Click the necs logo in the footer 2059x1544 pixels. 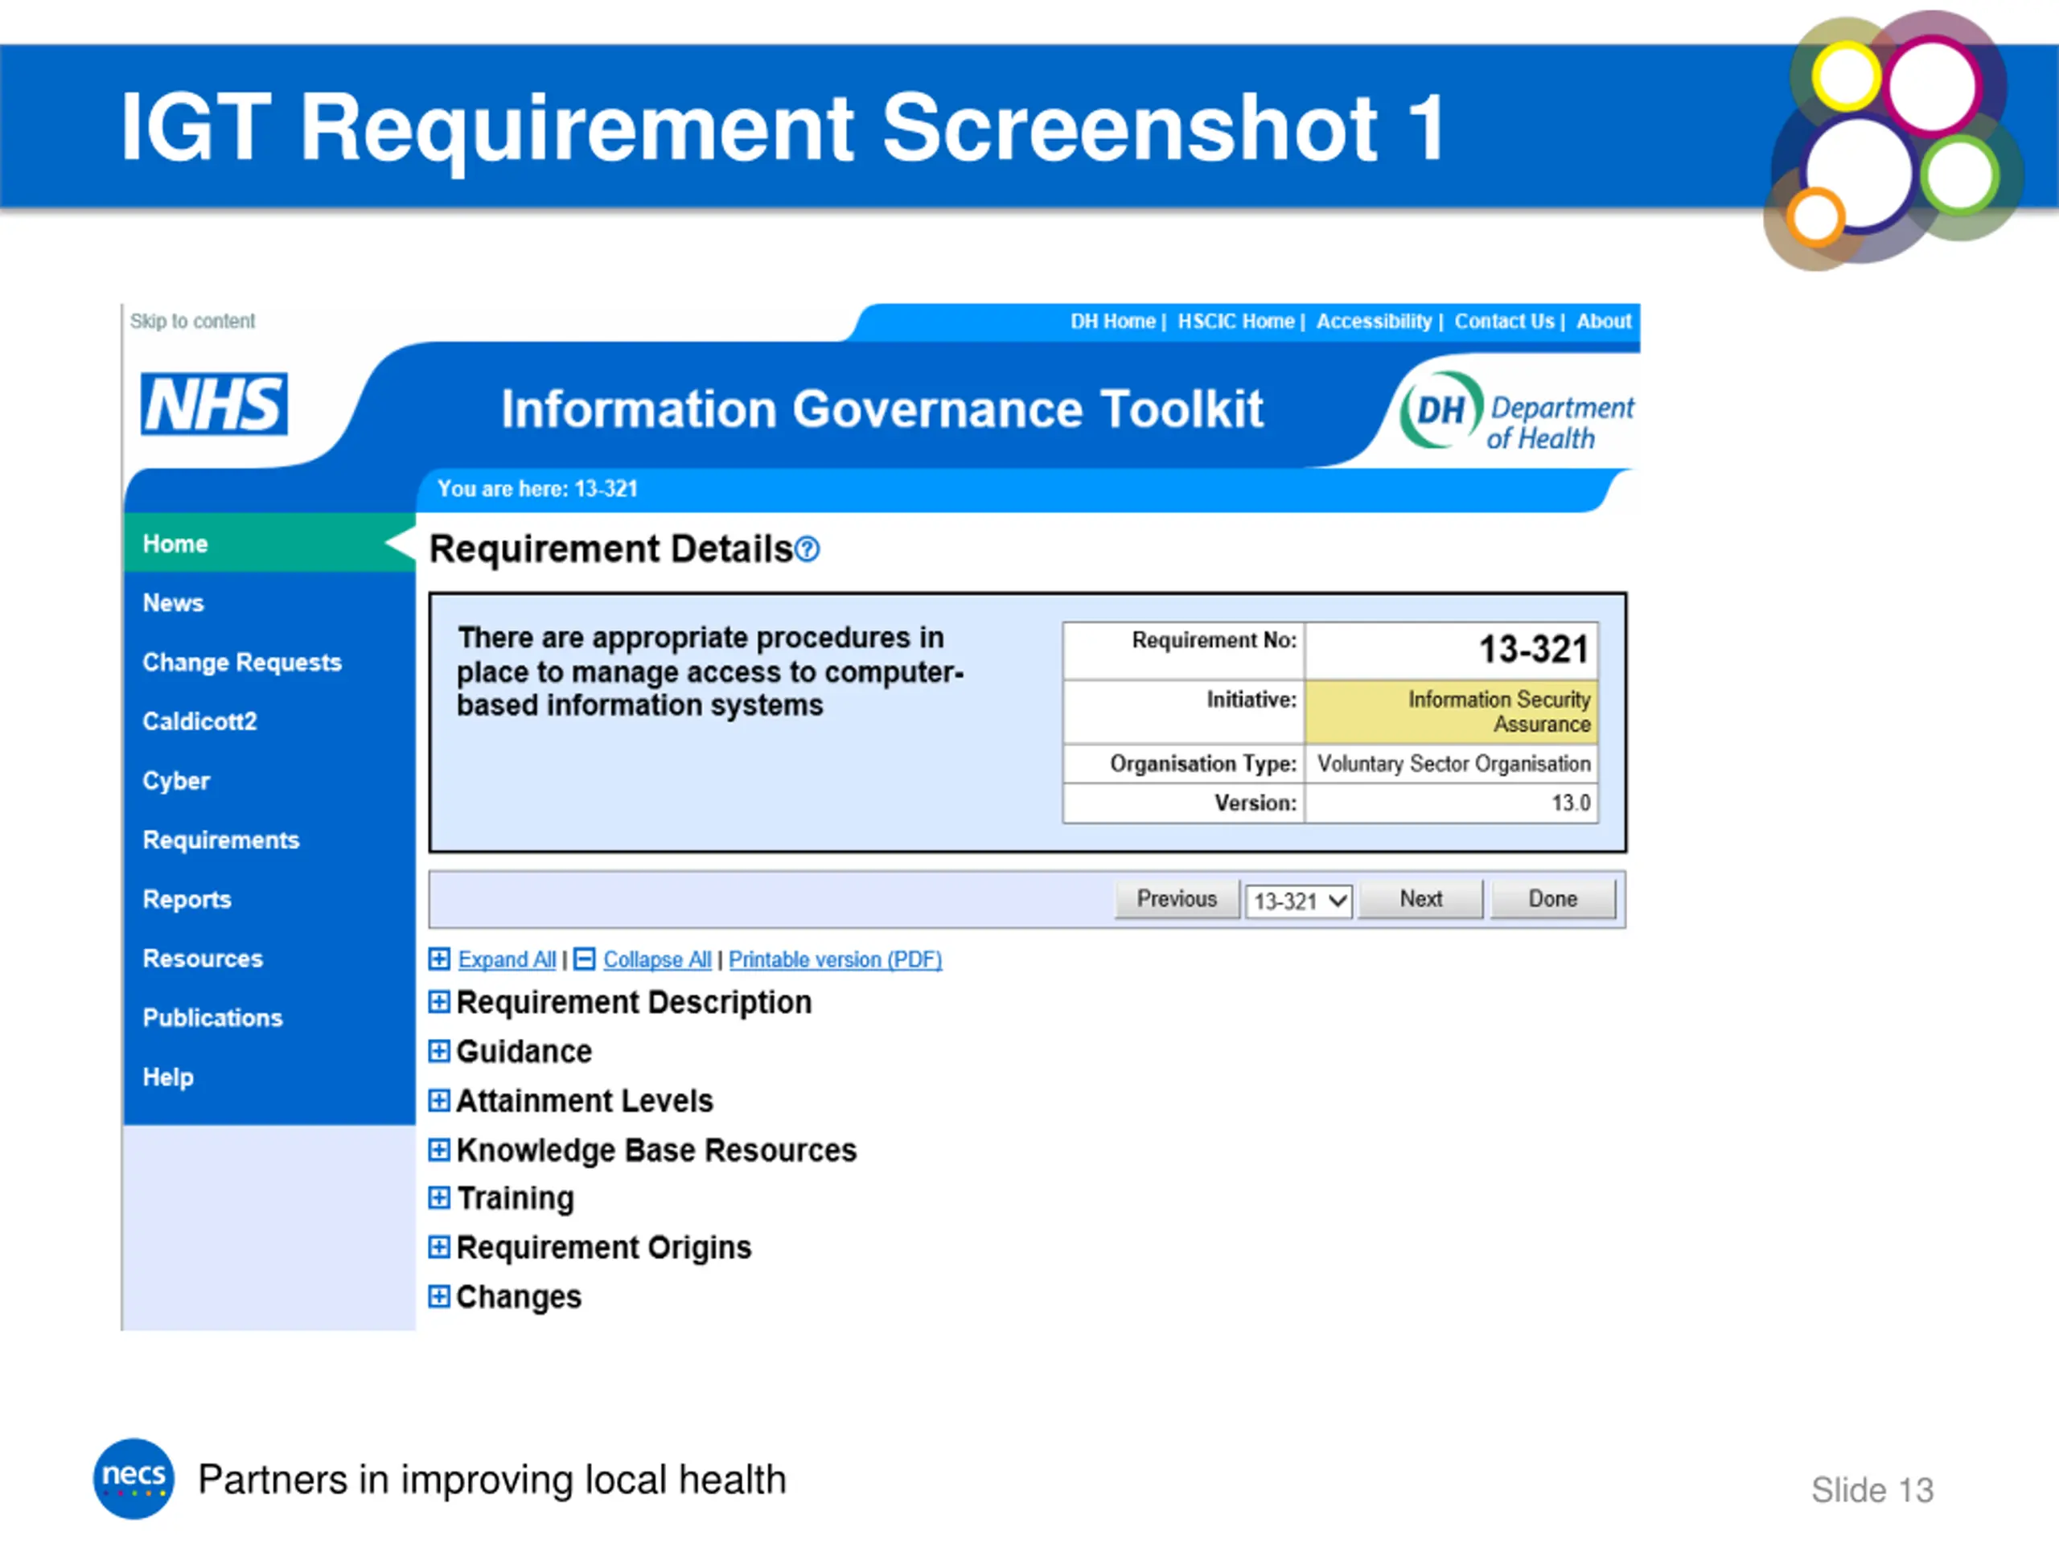[x=134, y=1479]
